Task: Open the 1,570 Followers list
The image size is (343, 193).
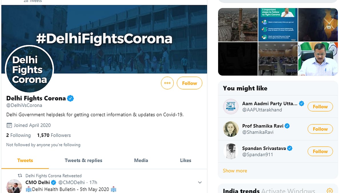Action: click(x=54, y=135)
